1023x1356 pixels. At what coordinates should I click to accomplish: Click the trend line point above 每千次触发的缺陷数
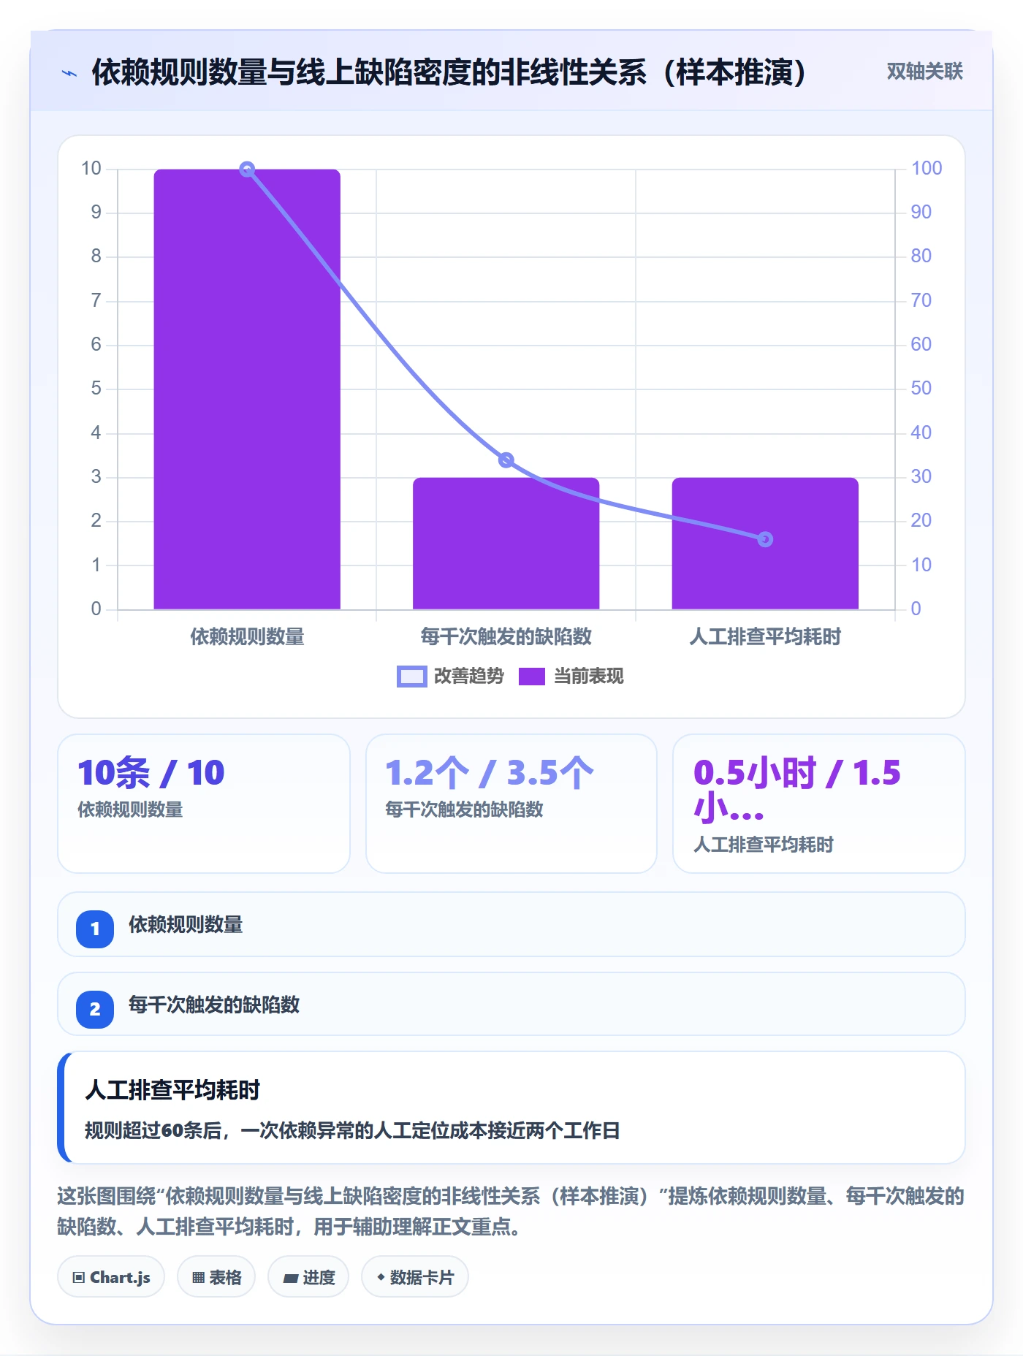(x=506, y=460)
